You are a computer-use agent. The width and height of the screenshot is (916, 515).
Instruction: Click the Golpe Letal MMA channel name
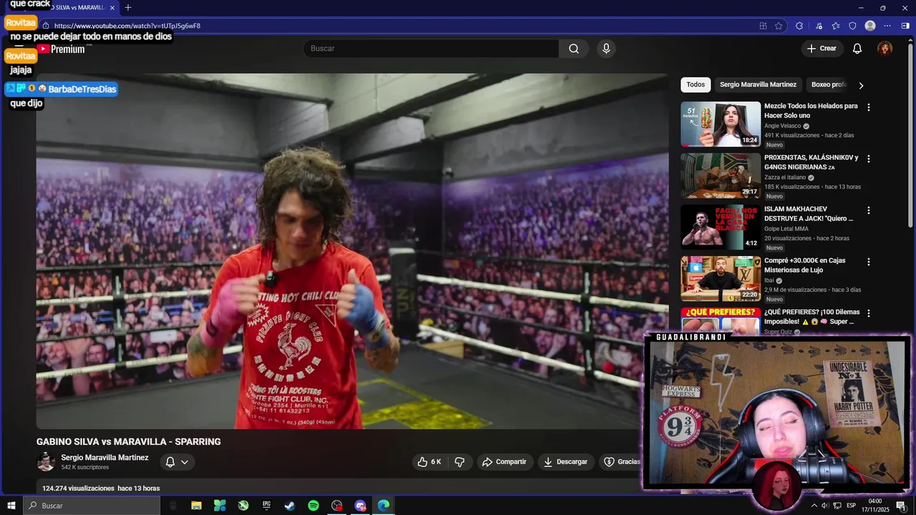[788, 229]
